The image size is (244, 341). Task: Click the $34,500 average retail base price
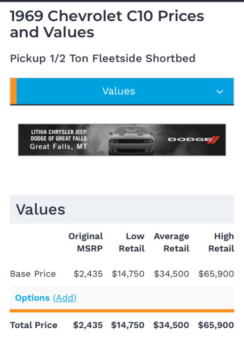coord(171,274)
